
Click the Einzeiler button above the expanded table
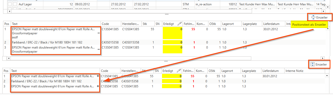(x=320, y=18)
